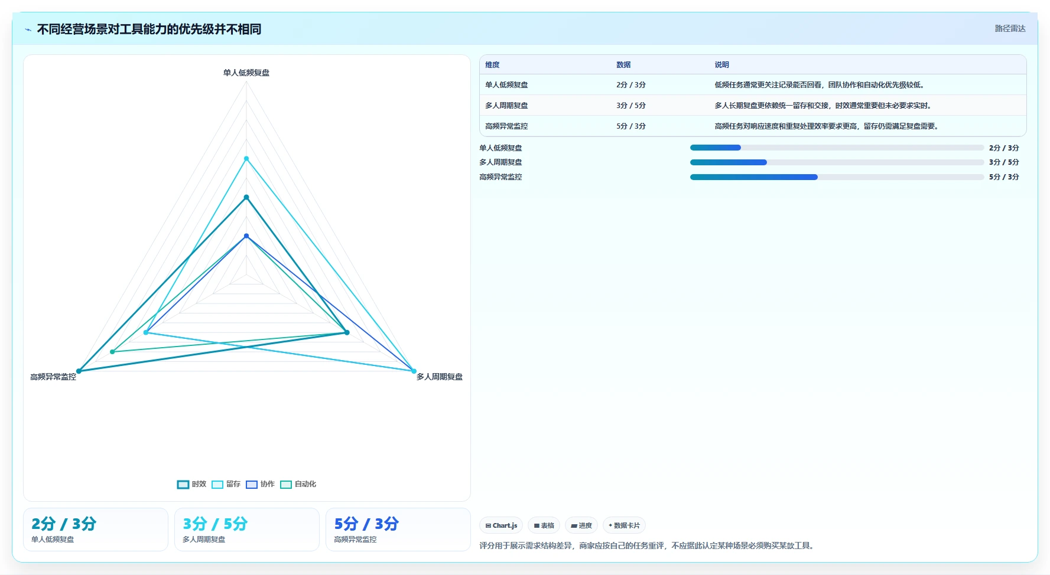The width and height of the screenshot is (1050, 575).
Task: Click the page title 不同经营场景对工具能力的优先级并不相同
Action: point(149,30)
